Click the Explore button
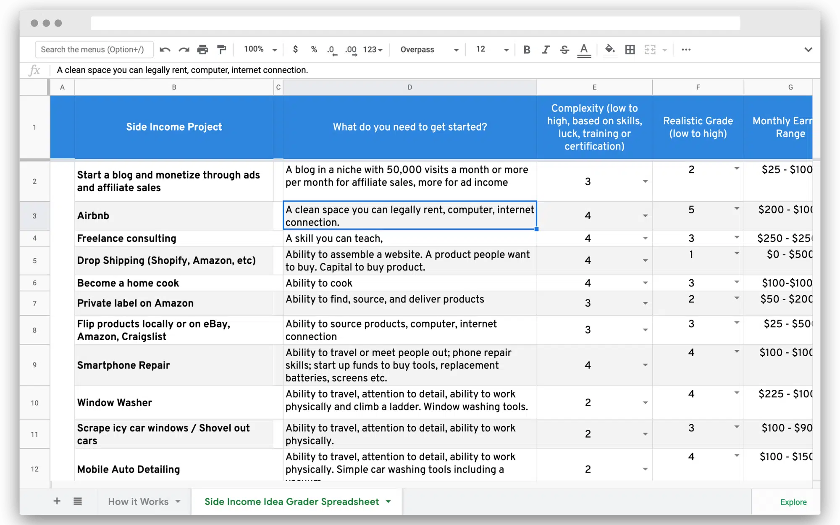840x525 pixels. click(793, 502)
